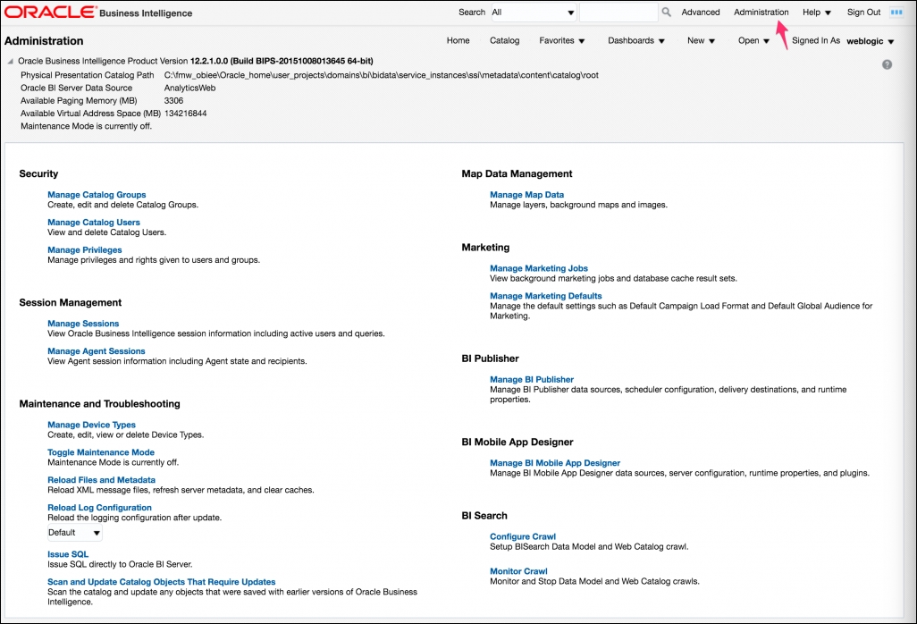Click Sign Out
Viewport: 917px width, 624px height.
point(863,13)
